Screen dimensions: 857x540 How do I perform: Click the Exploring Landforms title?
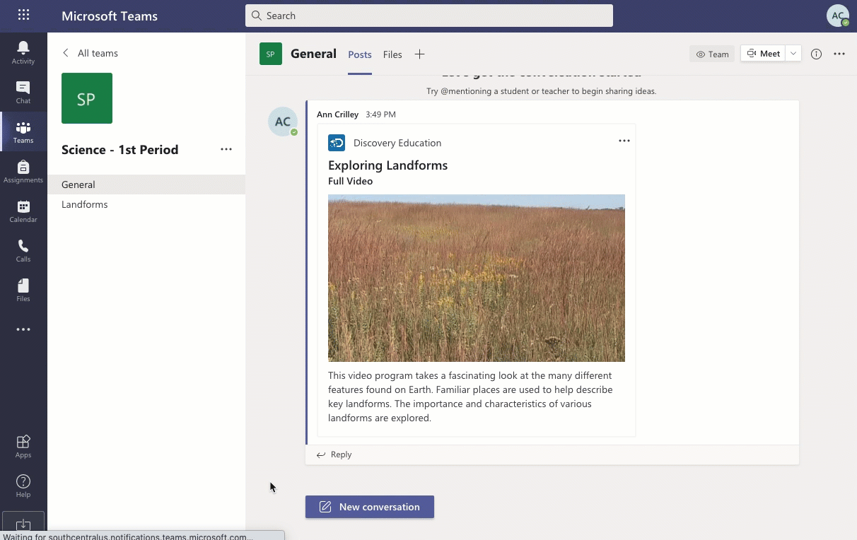[387, 165]
